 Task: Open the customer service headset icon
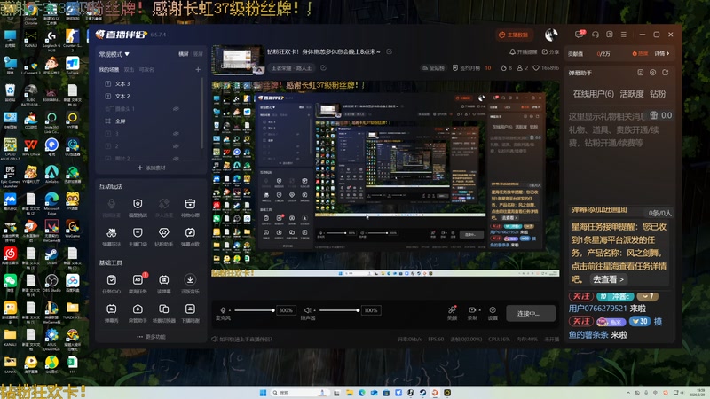pos(596,35)
